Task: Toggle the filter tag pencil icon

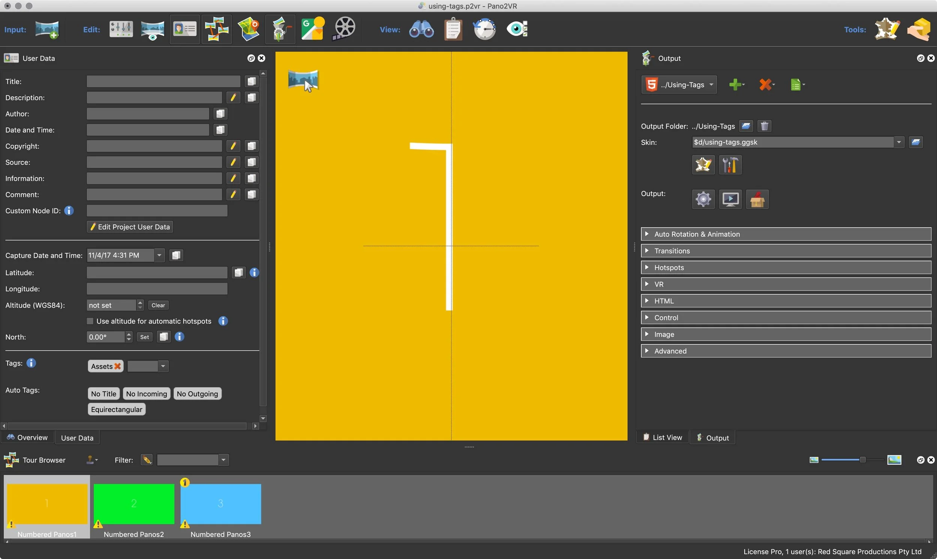Action: (147, 460)
